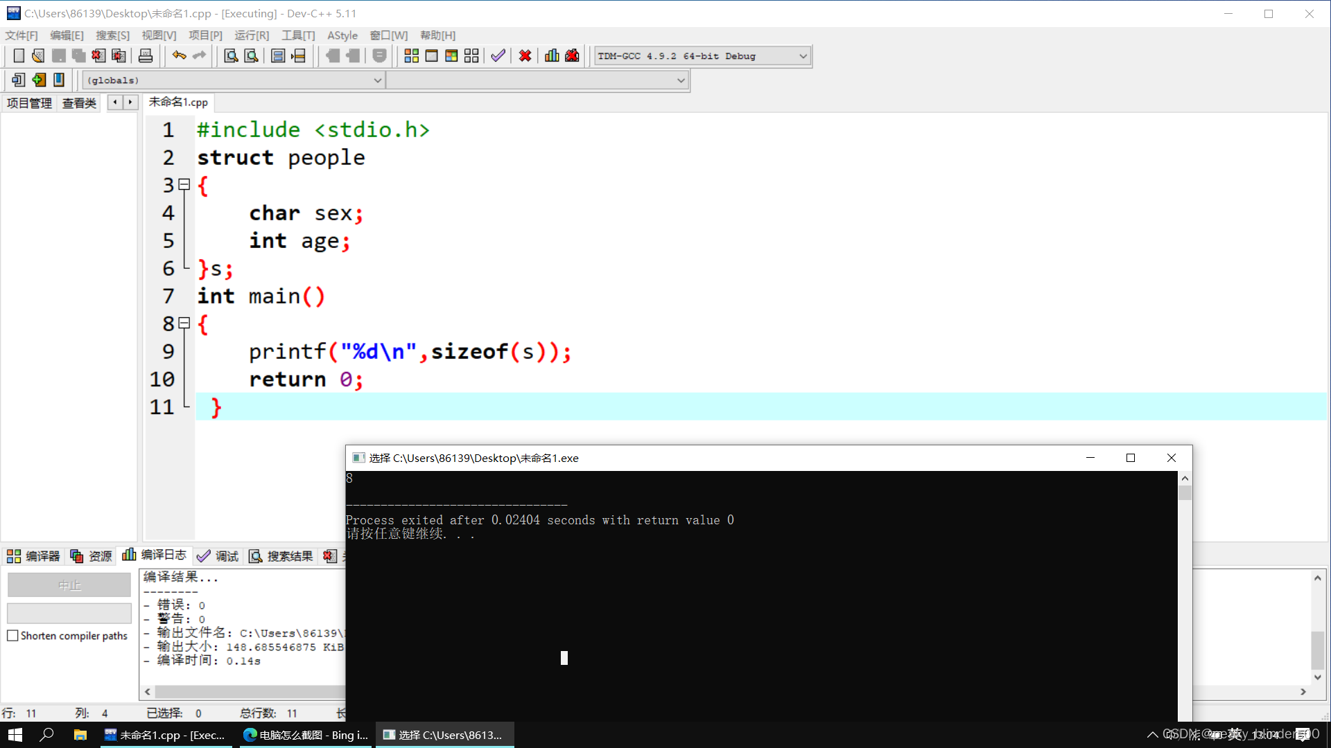Click the Profile bar chart toolbar icon
Viewport: 1331px width, 748px height.
[552, 56]
